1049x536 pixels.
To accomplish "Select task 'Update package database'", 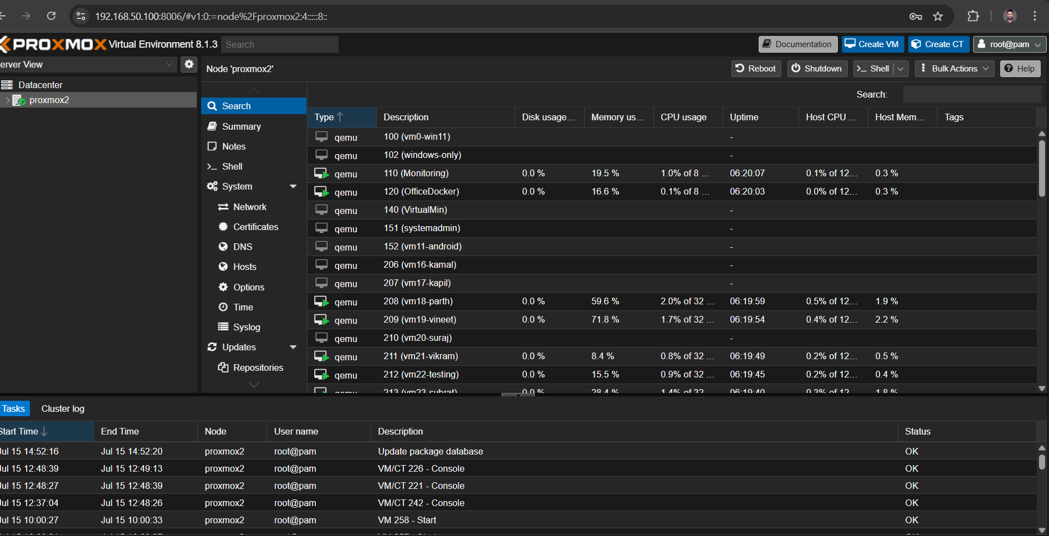I will (518, 451).
